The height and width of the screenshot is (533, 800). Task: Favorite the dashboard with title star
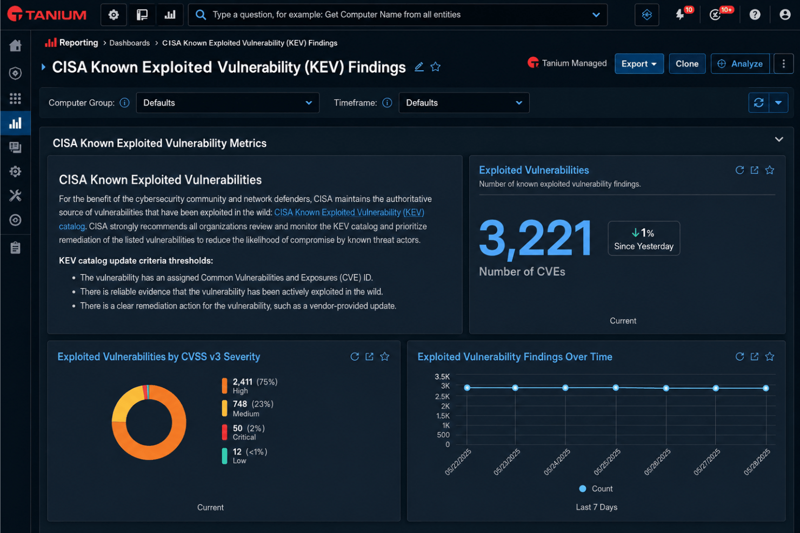(x=436, y=67)
